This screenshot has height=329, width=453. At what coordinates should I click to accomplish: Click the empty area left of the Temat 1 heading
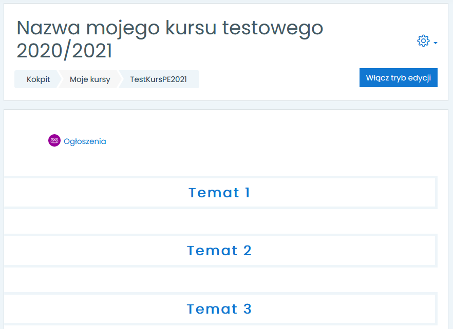(92, 193)
